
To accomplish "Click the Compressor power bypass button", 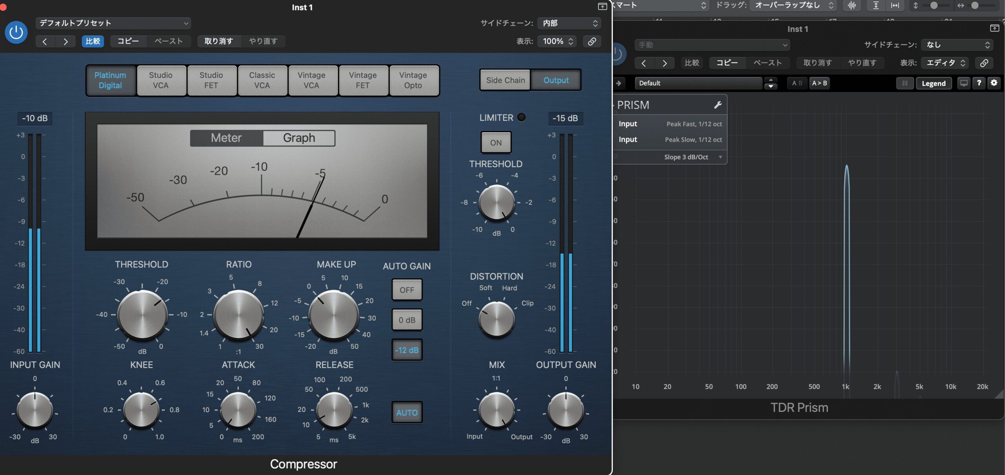I will pyautogui.click(x=16, y=32).
